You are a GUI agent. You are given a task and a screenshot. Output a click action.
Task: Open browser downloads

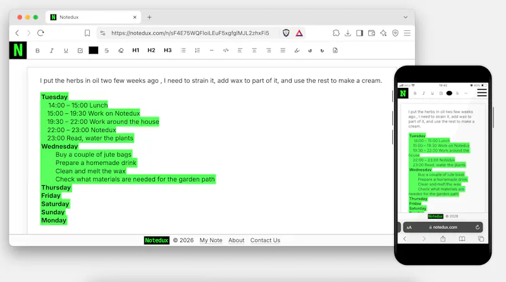(x=347, y=33)
